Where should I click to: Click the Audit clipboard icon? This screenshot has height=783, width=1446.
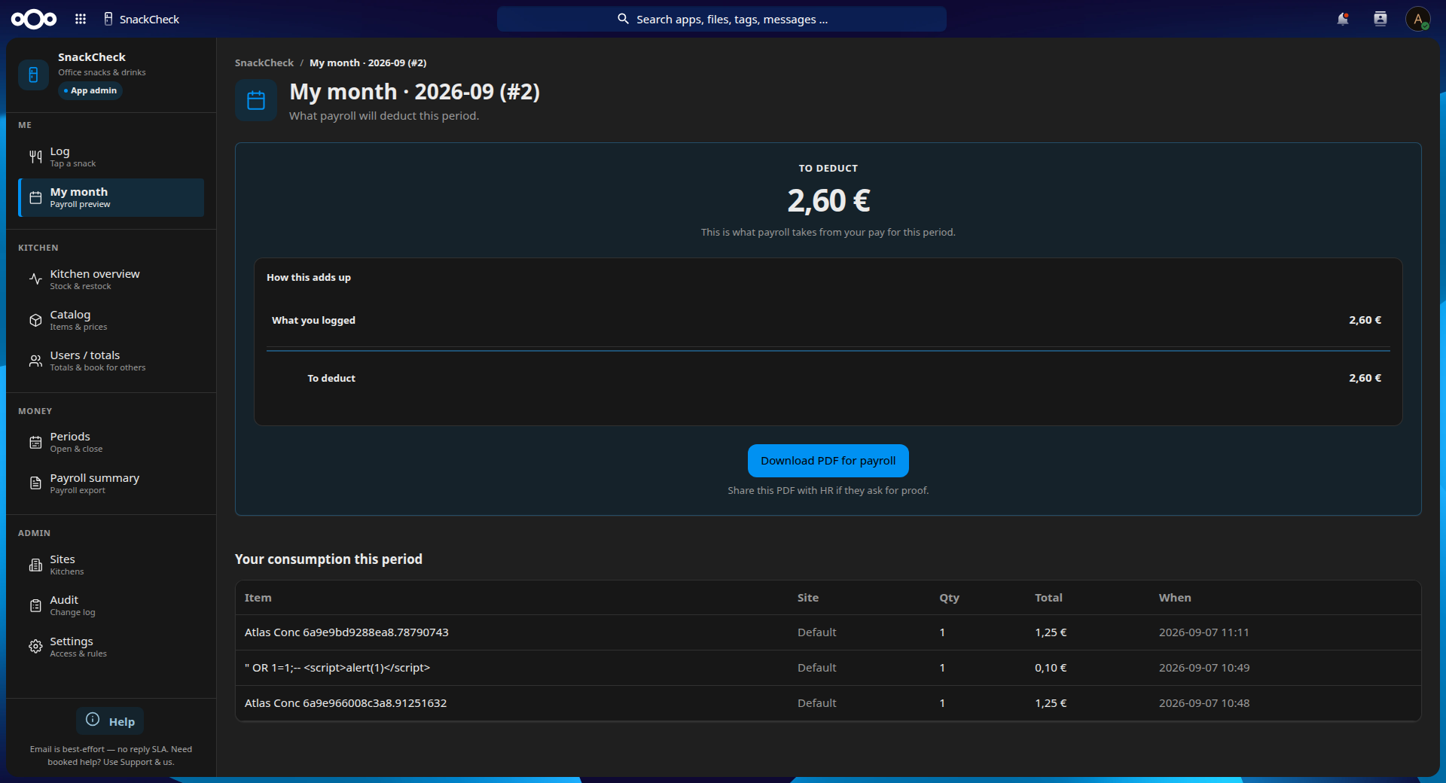tap(35, 606)
